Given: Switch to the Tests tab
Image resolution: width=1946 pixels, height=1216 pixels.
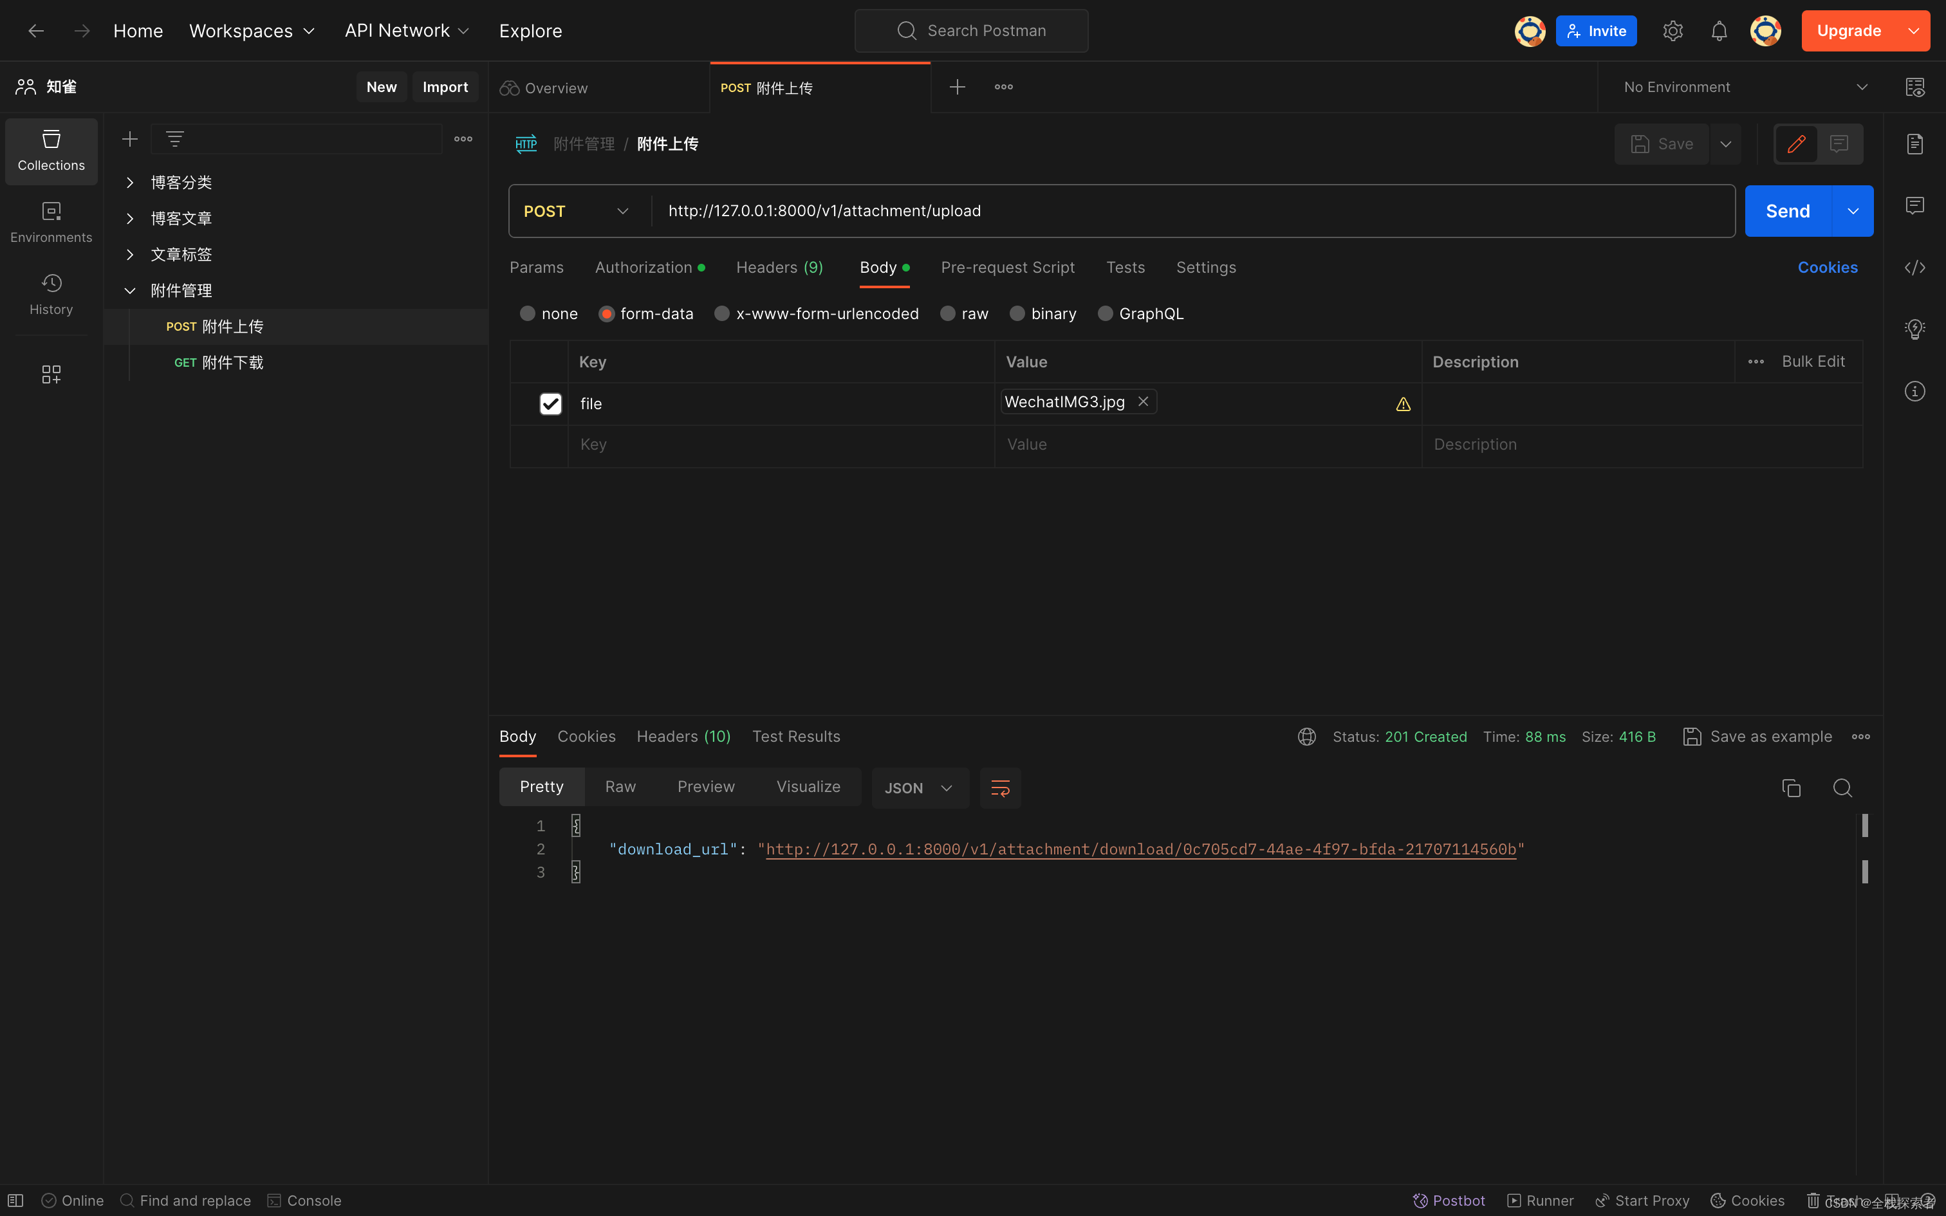Looking at the screenshot, I should (x=1125, y=268).
